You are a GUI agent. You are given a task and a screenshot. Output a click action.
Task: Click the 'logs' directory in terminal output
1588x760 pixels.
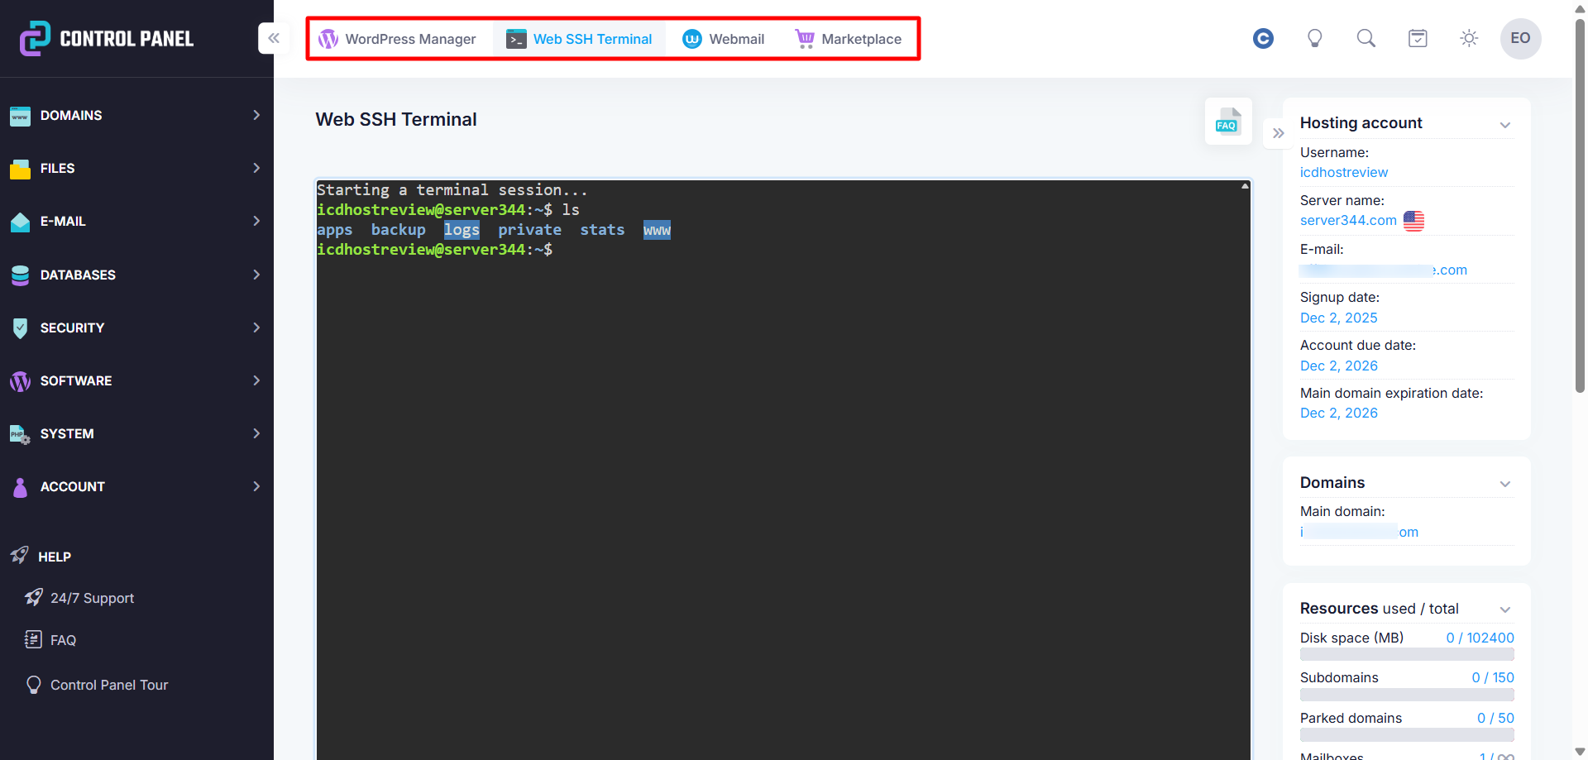pyautogui.click(x=462, y=230)
